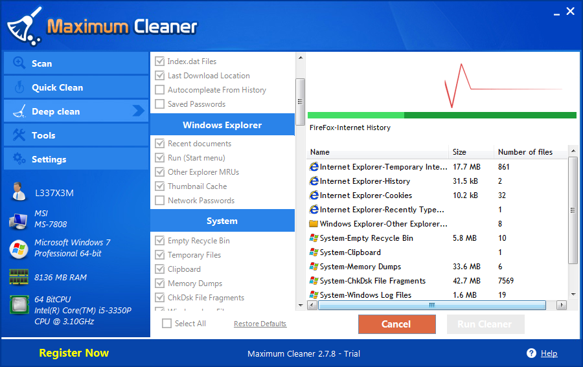
Task: Click the disabled Run Cleaner button
Action: pyautogui.click(x=485, y=324)
